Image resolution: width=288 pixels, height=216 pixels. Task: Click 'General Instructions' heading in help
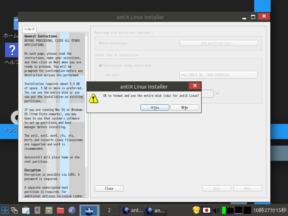[41, 36]
